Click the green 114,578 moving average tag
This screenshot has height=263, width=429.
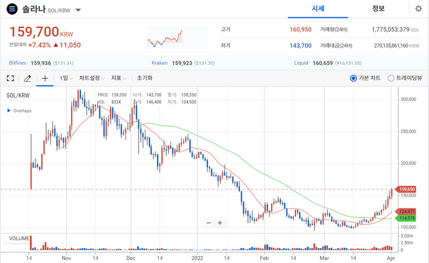pos(406,218)
